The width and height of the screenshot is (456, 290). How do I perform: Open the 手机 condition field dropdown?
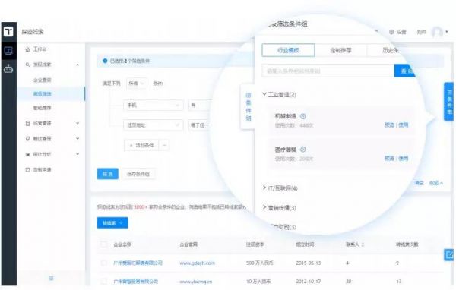point(154,106)
